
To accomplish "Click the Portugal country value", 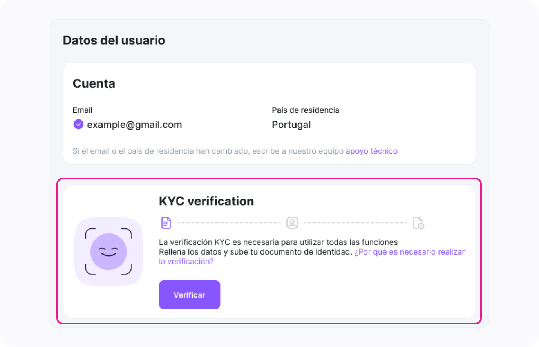I will (x=291, y=125).
